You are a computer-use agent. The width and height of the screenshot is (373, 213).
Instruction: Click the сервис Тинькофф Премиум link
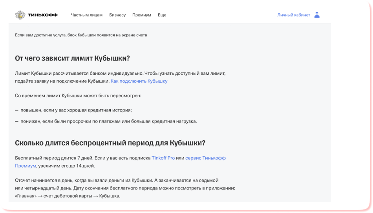[x=205, y=158]
